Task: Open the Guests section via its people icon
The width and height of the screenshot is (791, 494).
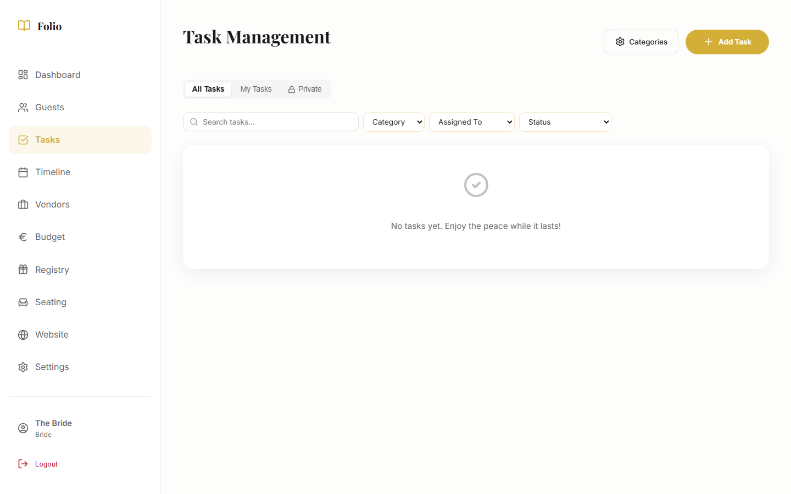Action: [23, 107]
